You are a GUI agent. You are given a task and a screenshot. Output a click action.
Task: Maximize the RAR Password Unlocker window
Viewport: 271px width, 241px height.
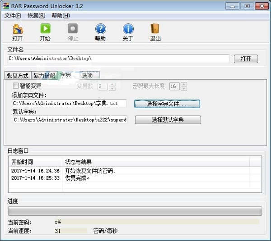(247, 6)
